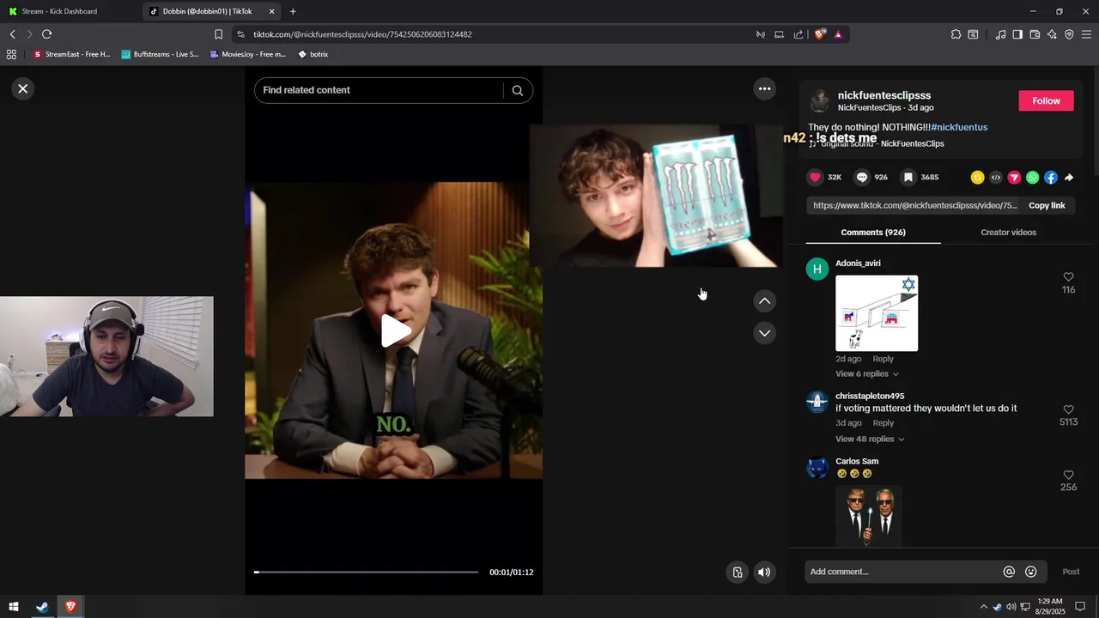Click the Brave Shields lion icon
1099x618 pixels.
[819, 34]
